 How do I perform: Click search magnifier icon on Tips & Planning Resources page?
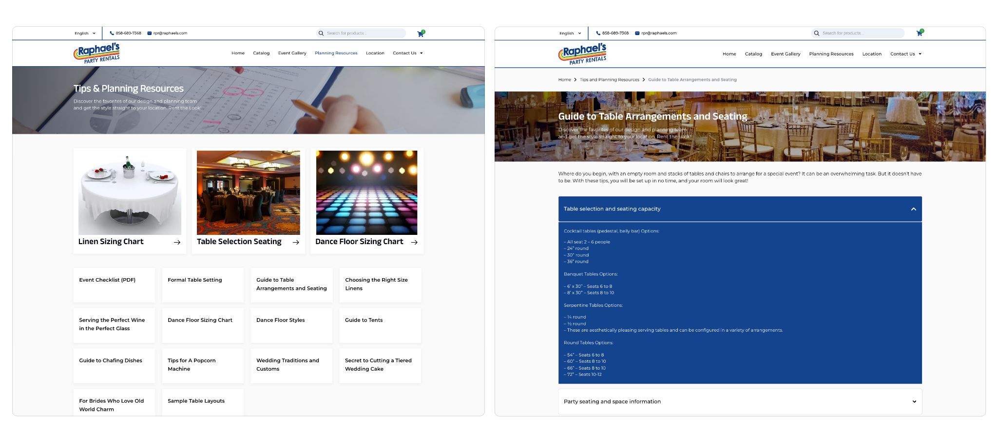(x=321, y=33)
